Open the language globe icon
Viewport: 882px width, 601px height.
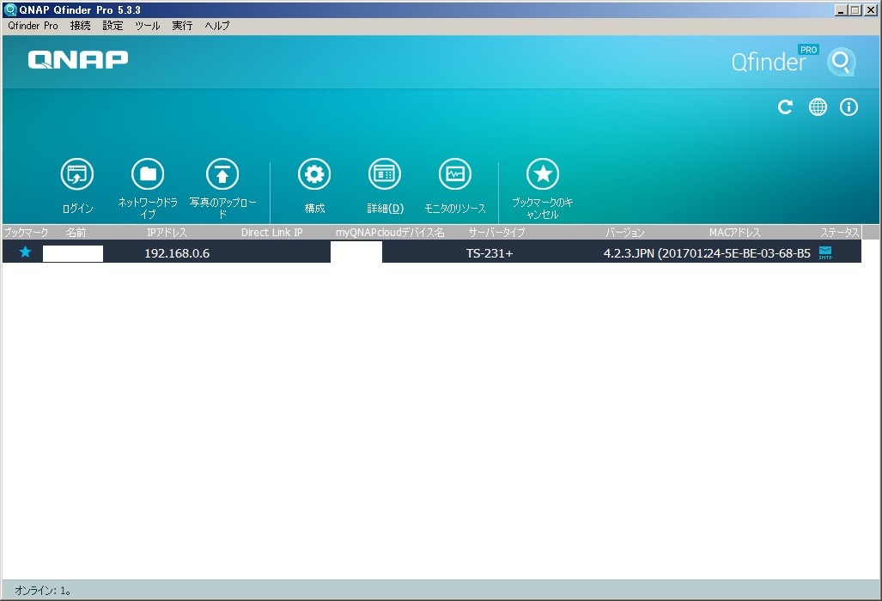pos(818,106)
